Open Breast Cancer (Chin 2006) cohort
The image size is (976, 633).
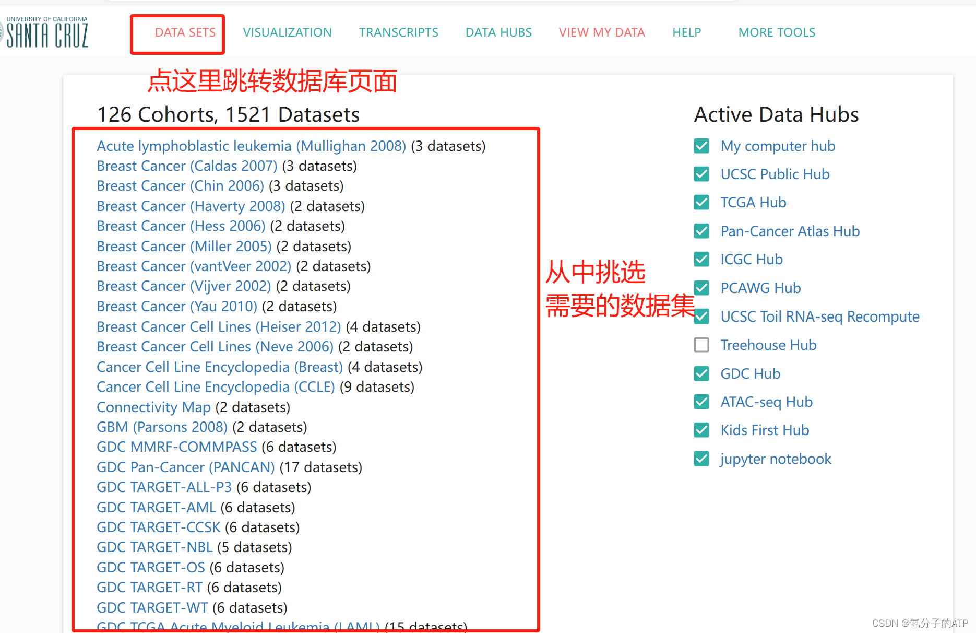[181, 186]
